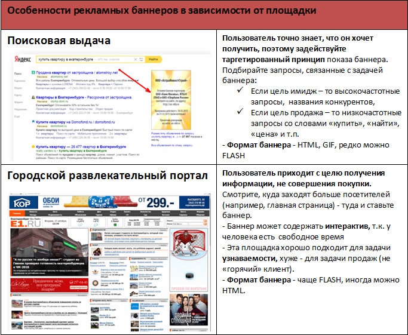Click the E1.RU site logo

pyautogui.click(x=26, y=224)
